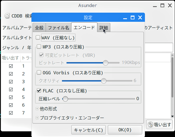Maximize the 設定 dialog
Viewport: 175px width, 137px height.
pyautogui.click(x=133, y=17)
